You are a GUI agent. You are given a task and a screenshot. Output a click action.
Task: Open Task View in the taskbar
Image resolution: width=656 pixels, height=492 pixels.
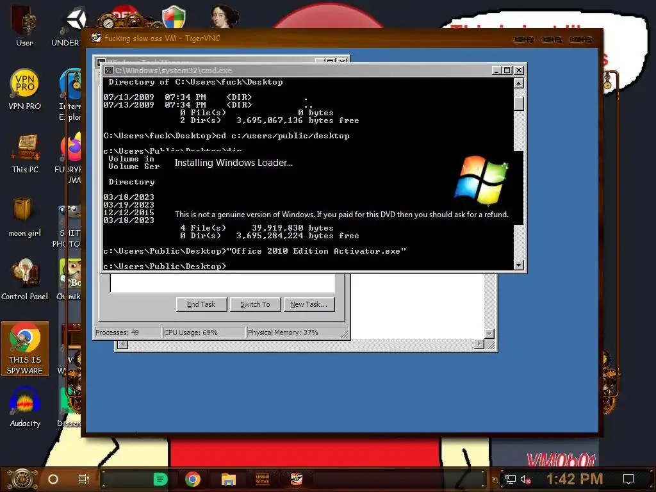[x=84, y=479]
